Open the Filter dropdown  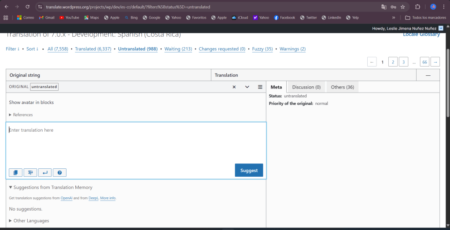tap(12, 49)
